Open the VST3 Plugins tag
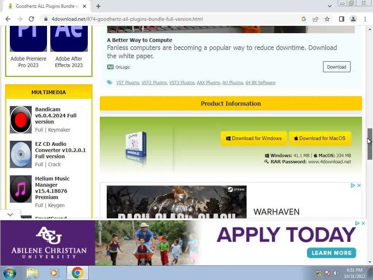Image resolution: width=373 pixels, height=280 pixels. point(182,83)
